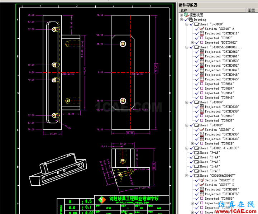258x214 pixels.
Task: Select Imported "TOP@54" row
Action: pyautogui.click(x=219, y=89)
